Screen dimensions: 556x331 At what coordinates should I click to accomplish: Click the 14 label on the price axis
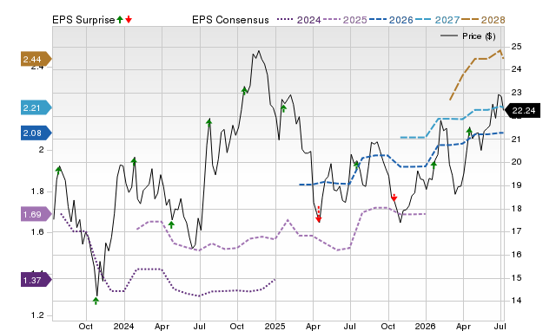[x=516, y=301]
